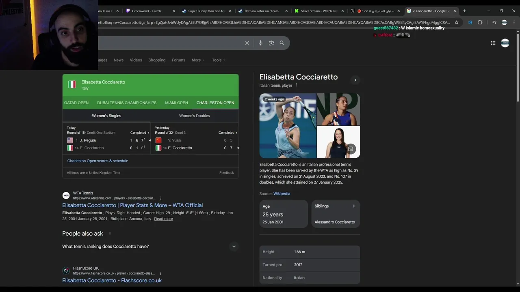Select the Videos search filter
Viewport: 520px width, 292px height.
136,60
